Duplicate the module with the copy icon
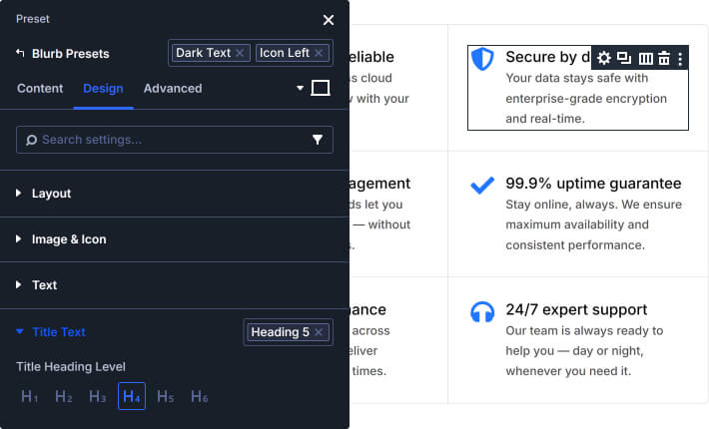The width and height of the screenshot is (709, 429). 624,59
